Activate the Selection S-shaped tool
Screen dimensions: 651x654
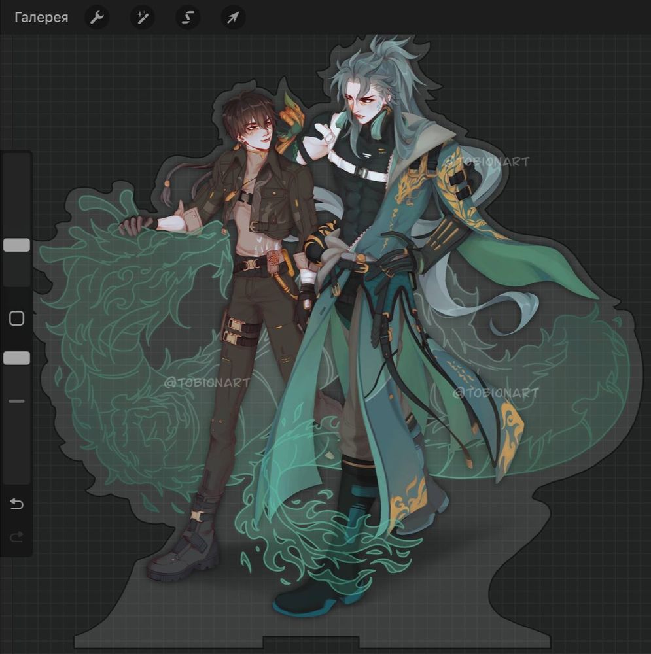click(x=188, y=18)
